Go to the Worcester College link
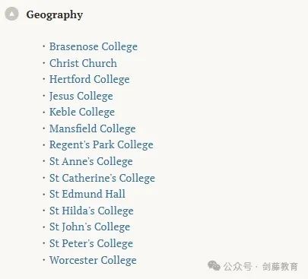The width and height of the screenshot is (308, 279). 93,260
